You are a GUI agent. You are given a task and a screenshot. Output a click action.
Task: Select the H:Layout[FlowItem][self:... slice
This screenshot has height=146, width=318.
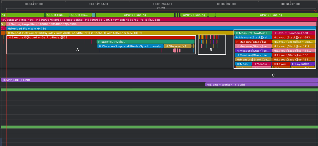(x=294, y=33)
